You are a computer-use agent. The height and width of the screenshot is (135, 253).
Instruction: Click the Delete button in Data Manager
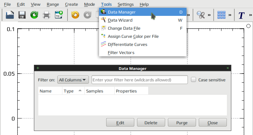[151, 123]
